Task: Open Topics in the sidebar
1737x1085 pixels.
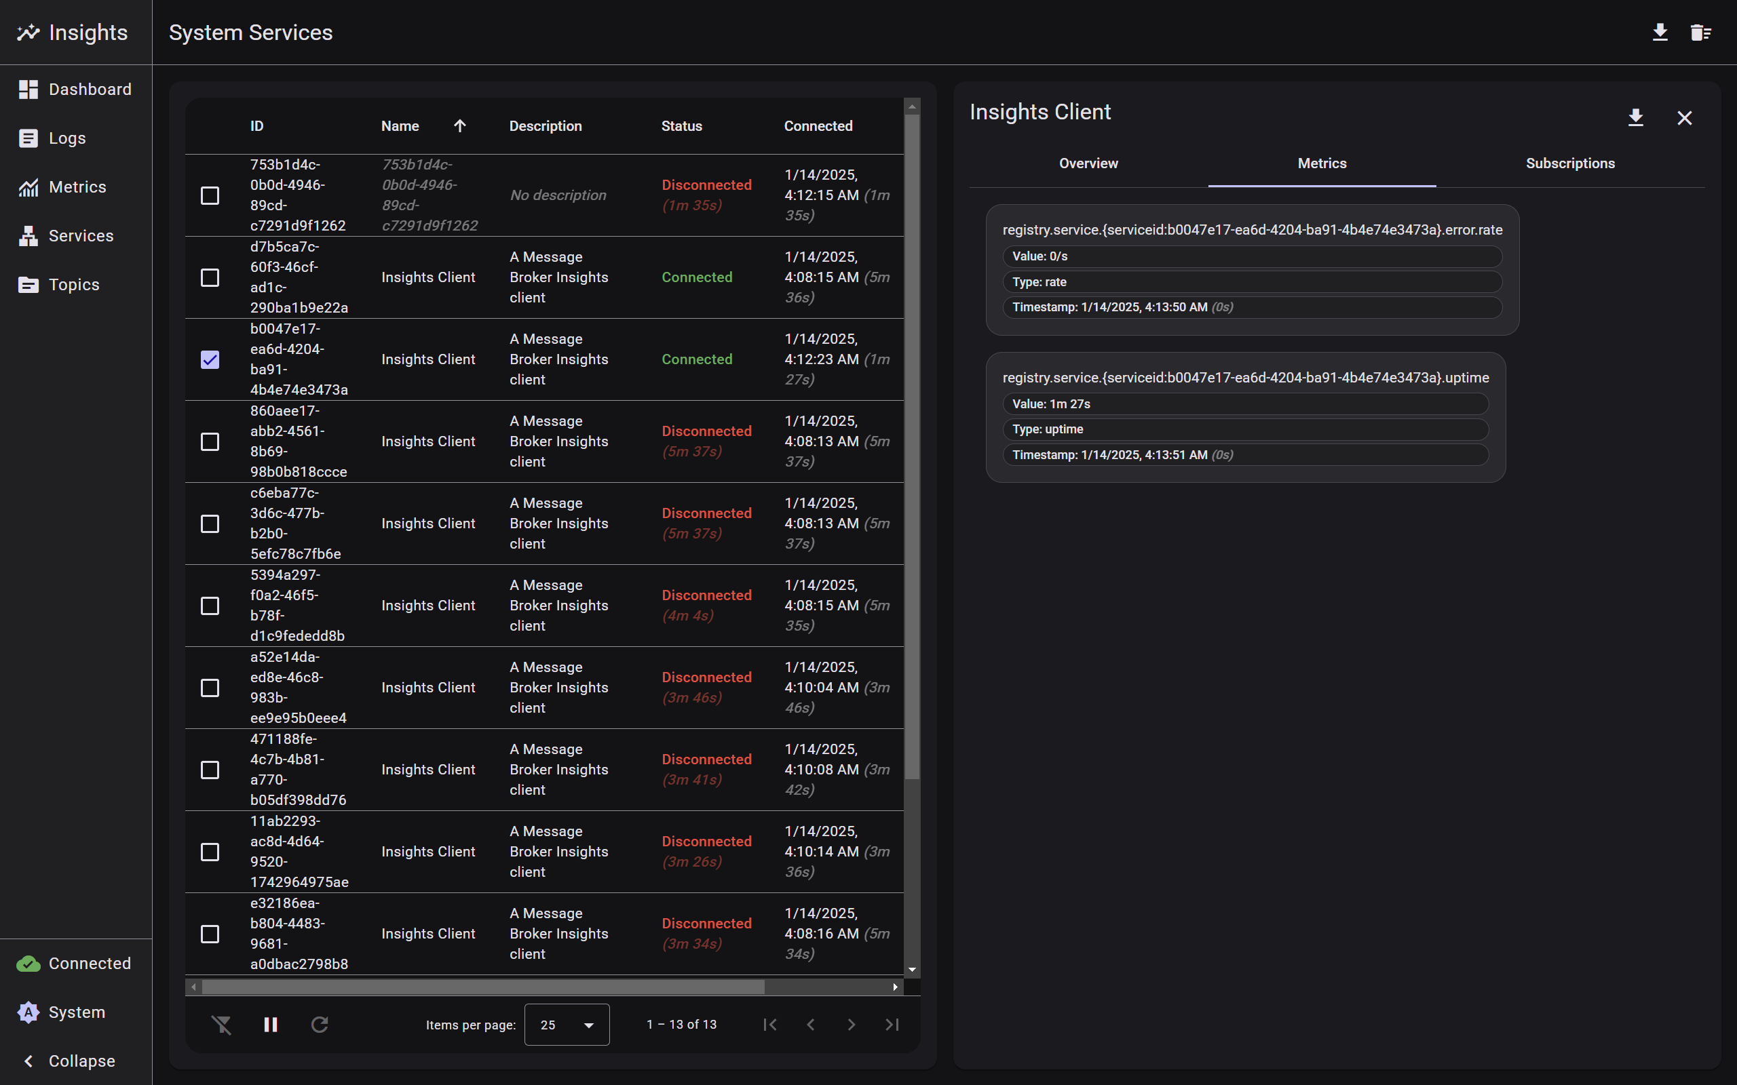Action: coord(73,285)
